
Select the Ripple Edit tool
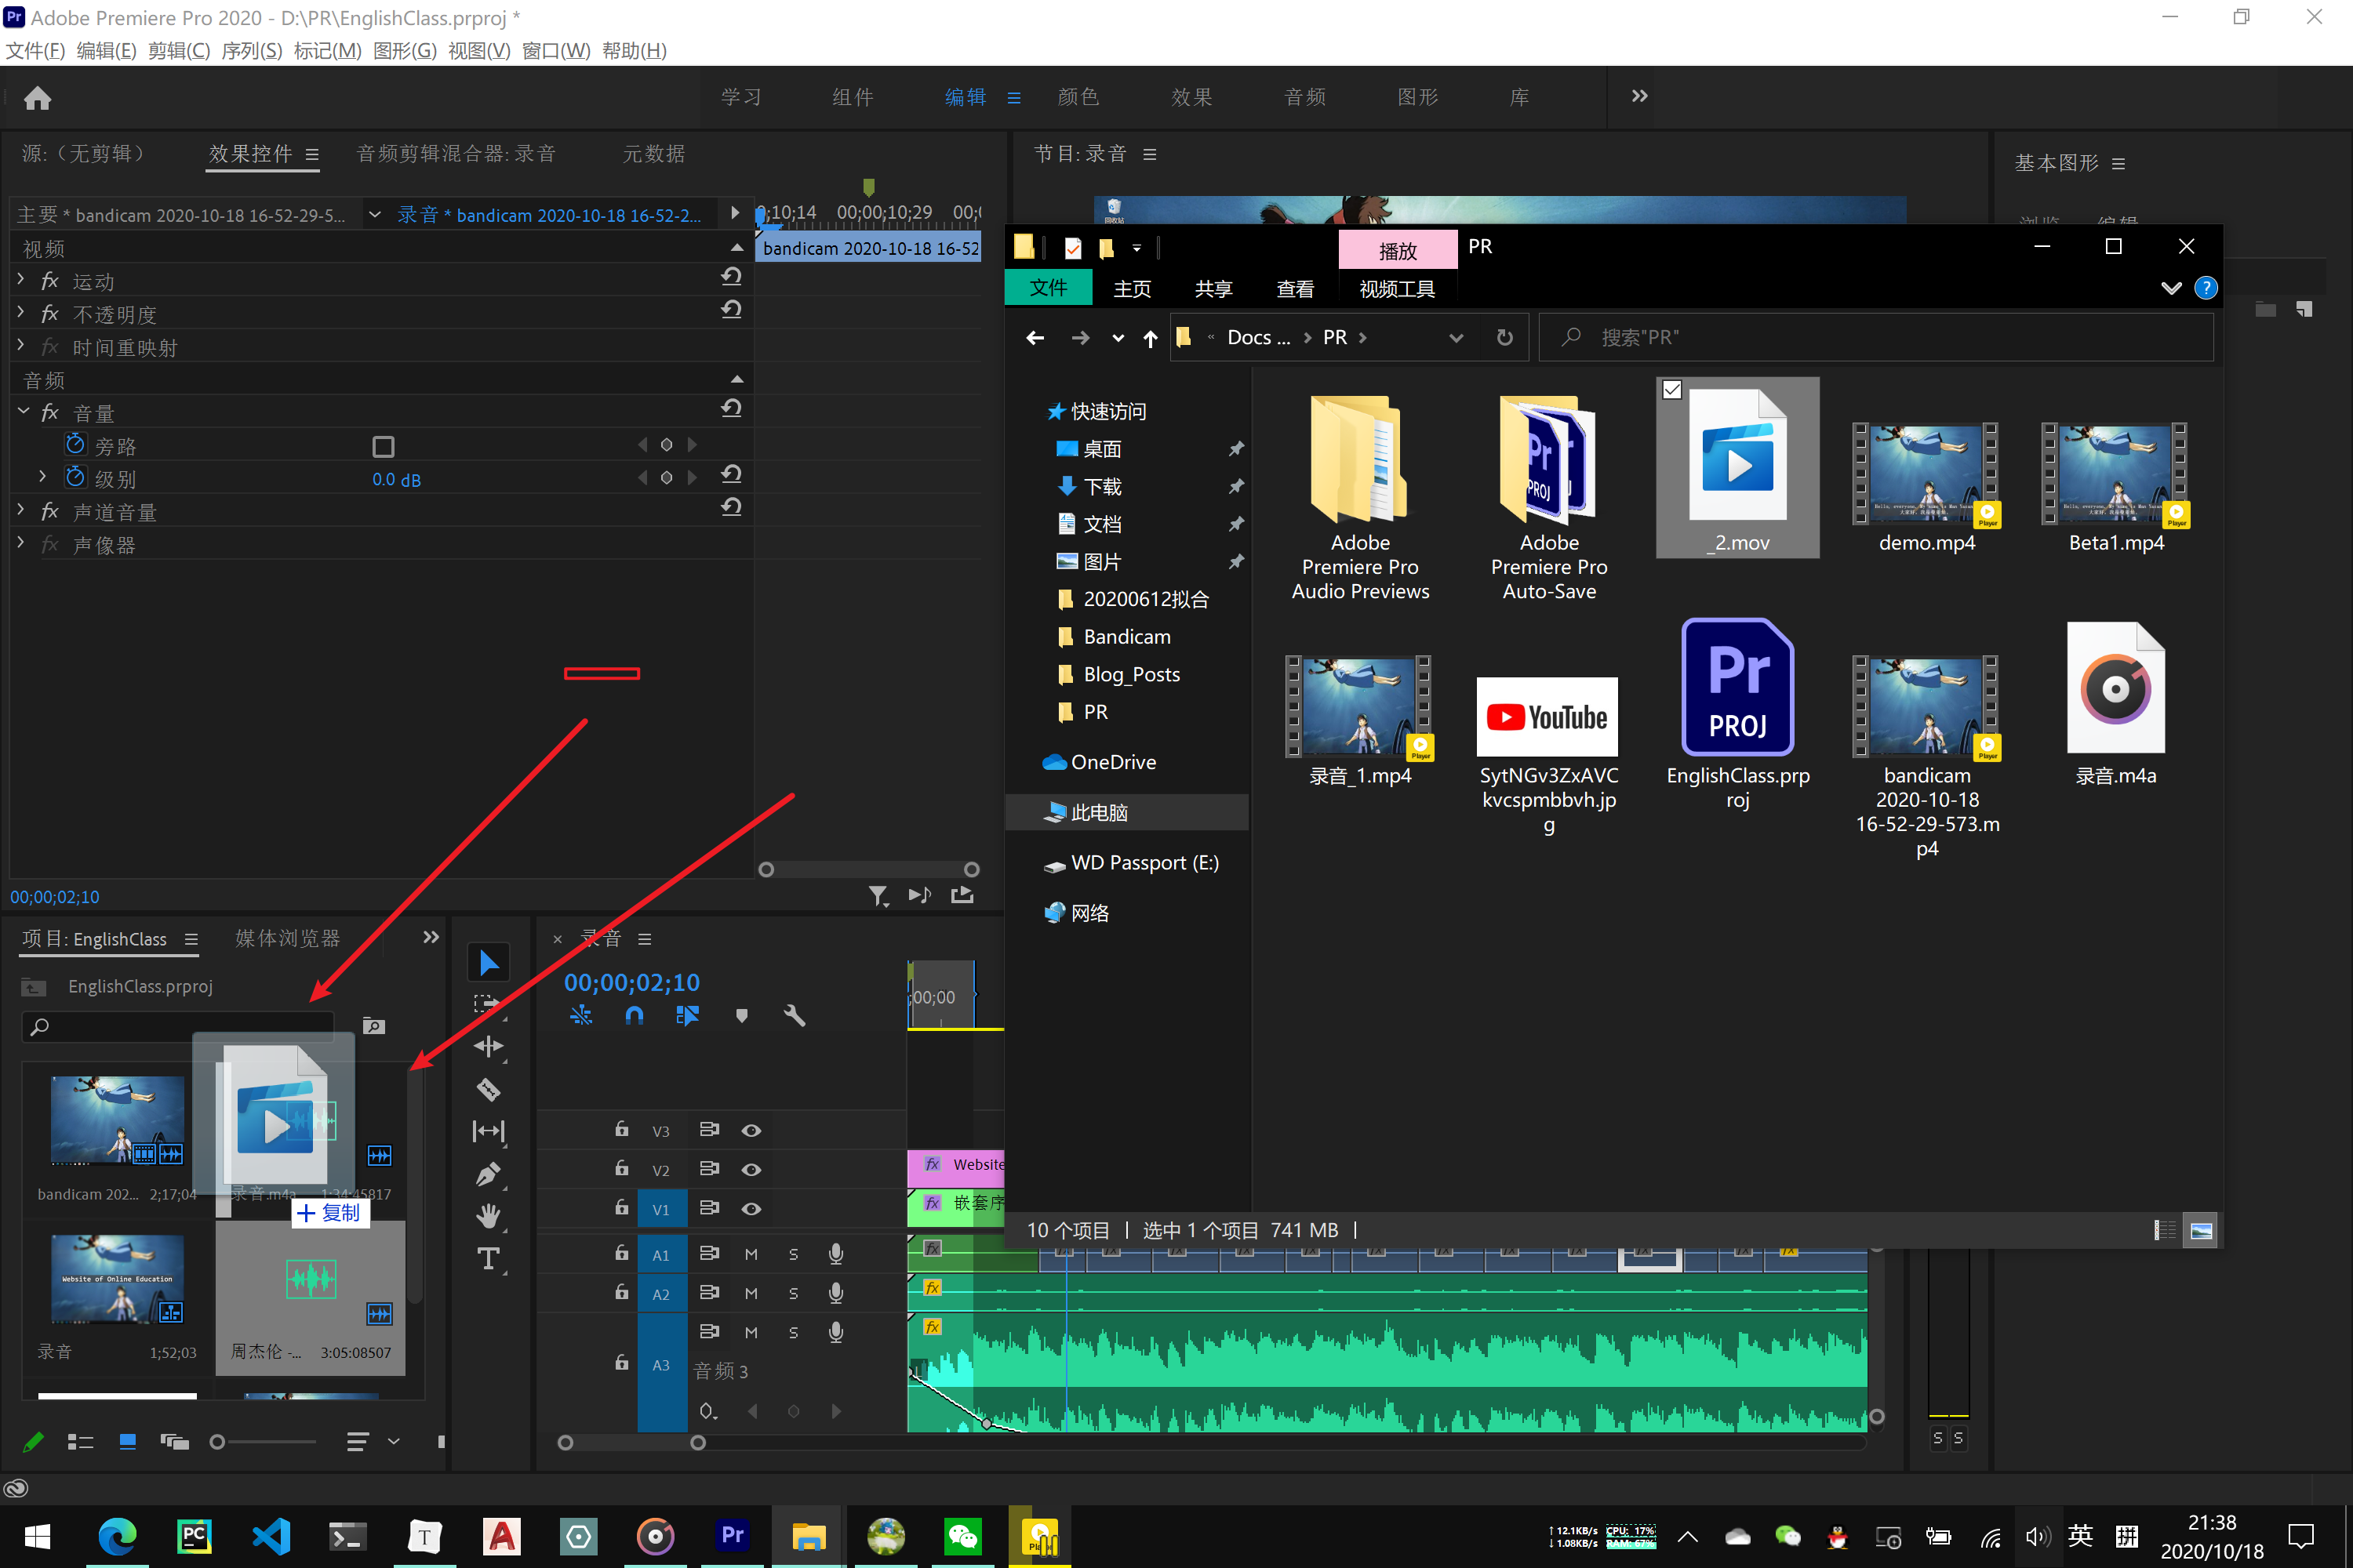[x=488, y=1047]
